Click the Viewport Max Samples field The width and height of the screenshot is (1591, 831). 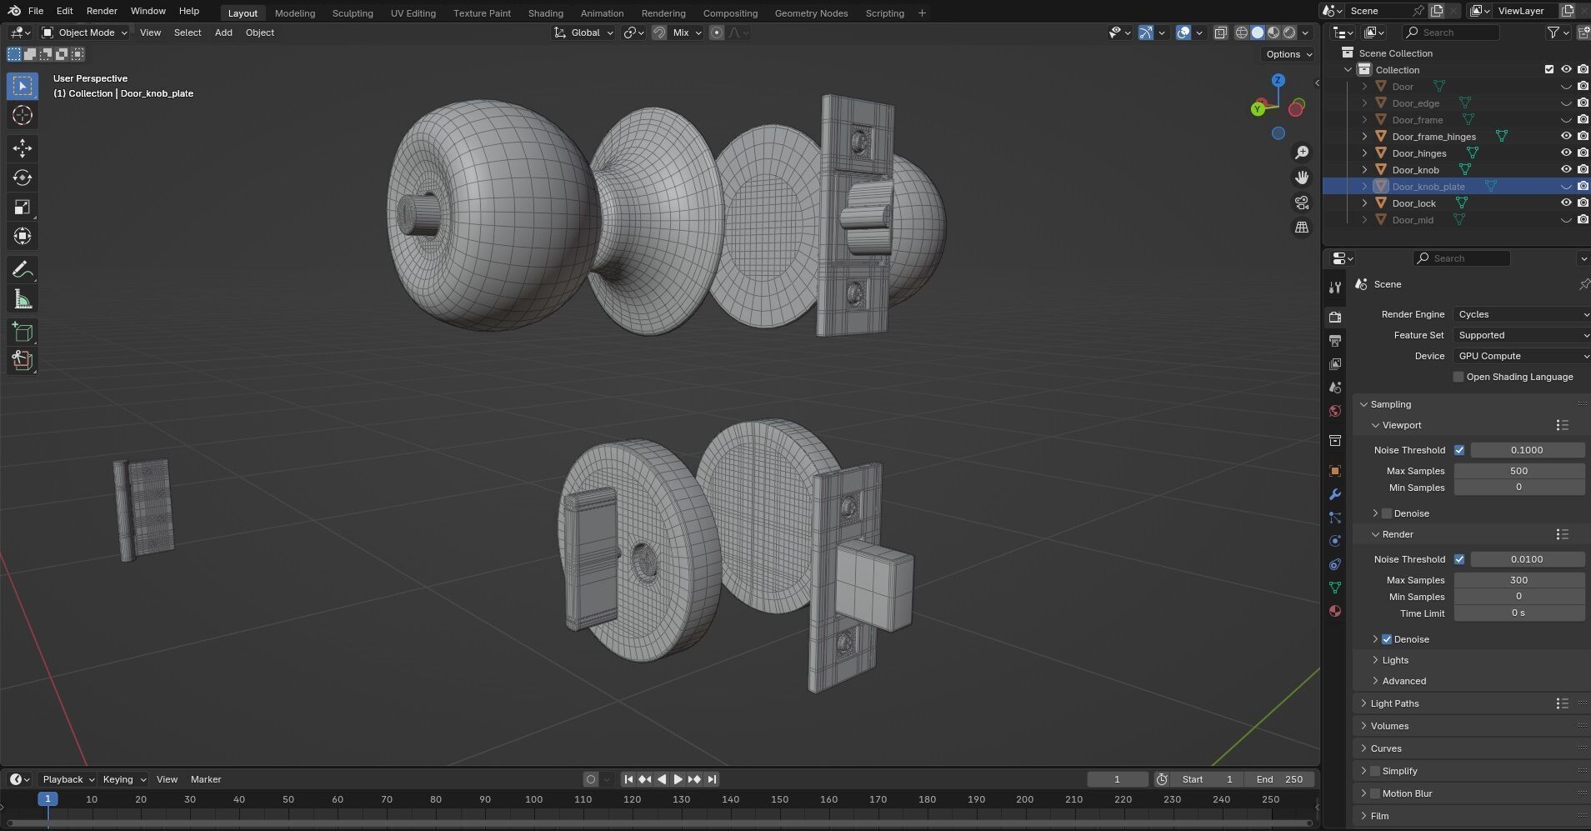point(1518,471)
